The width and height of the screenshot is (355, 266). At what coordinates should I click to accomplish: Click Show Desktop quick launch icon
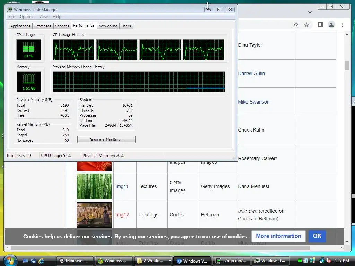(x=25, y=261)
